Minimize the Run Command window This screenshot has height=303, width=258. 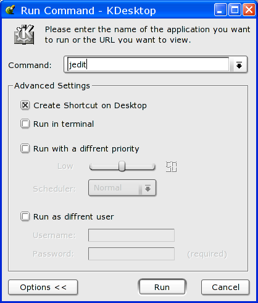click(x=220, y=9)
